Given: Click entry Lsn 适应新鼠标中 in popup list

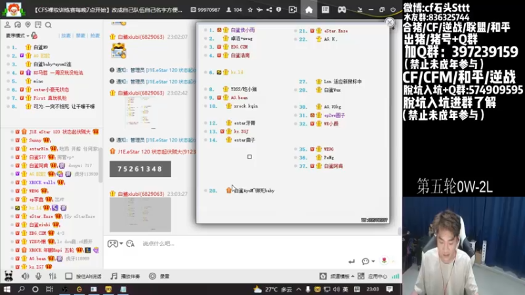Looking at the screenshot, I should pos(343,81).
